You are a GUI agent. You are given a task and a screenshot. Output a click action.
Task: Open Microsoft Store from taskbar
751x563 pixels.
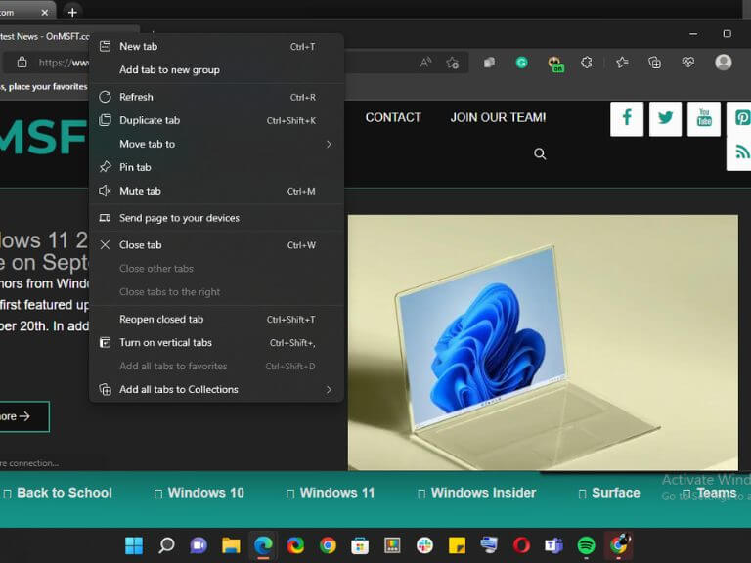pos(360,545)
